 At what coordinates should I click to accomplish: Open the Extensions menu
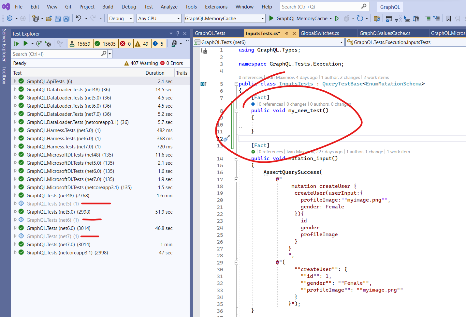pos(216,7)
